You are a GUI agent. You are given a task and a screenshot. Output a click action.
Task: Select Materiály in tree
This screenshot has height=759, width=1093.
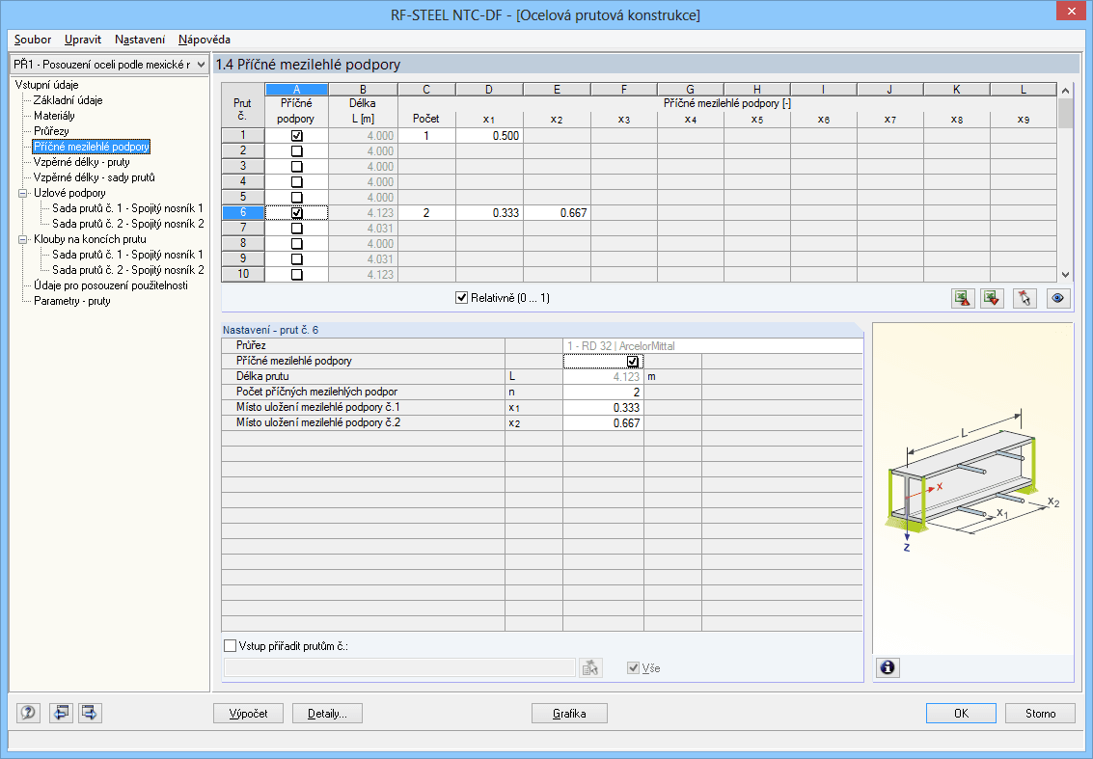pyautogui.click(x=54, y=116)
